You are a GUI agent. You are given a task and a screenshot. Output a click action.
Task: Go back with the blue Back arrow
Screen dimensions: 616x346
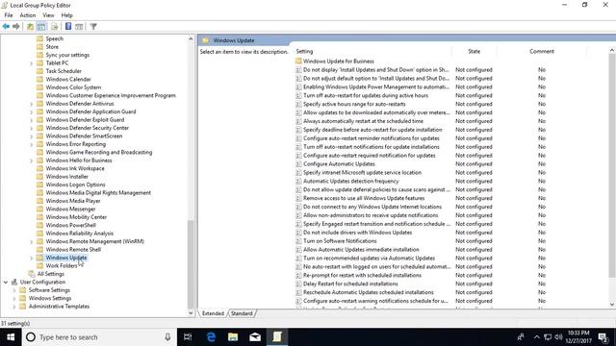(6, 27)
